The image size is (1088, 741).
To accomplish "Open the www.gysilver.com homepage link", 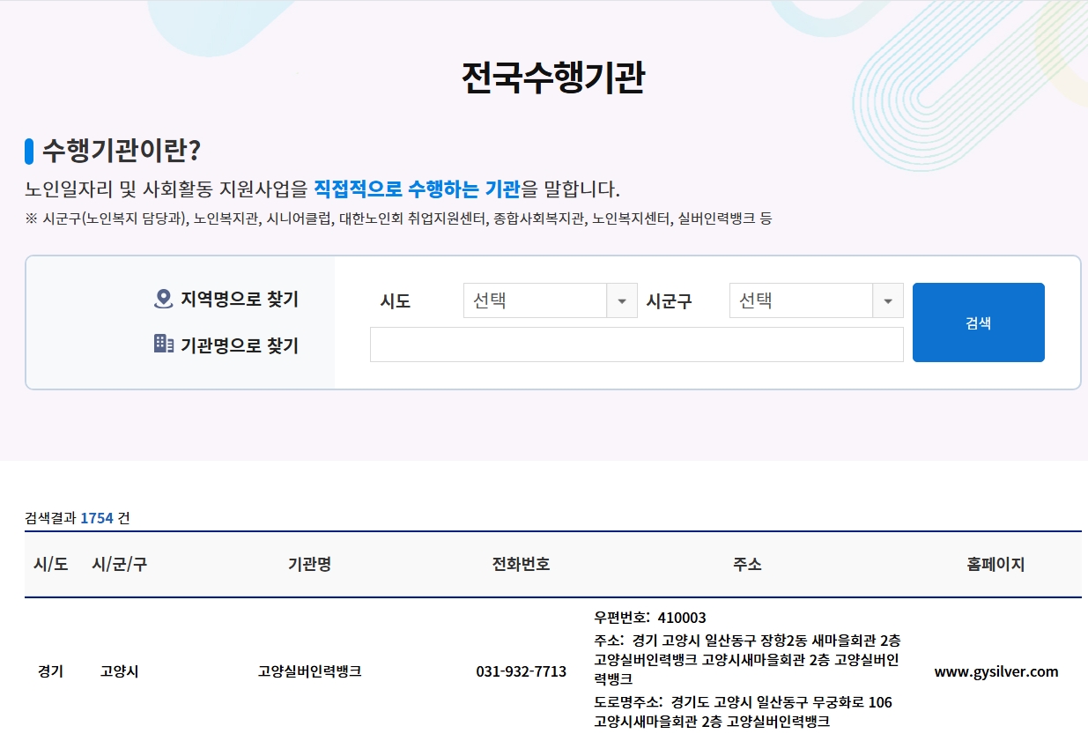I will [x=996, y=671].
